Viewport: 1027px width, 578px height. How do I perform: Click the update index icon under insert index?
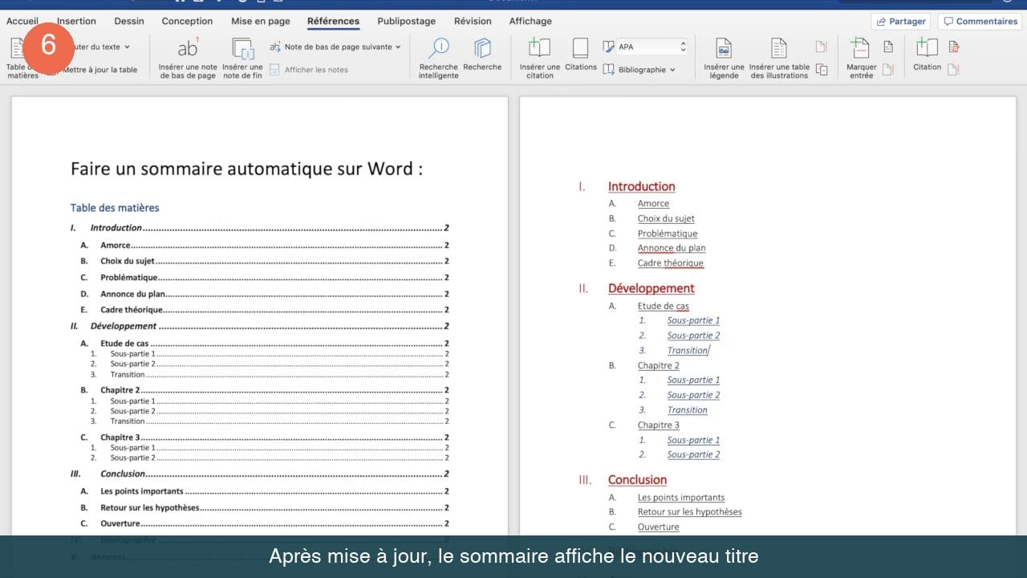(888, 70)
